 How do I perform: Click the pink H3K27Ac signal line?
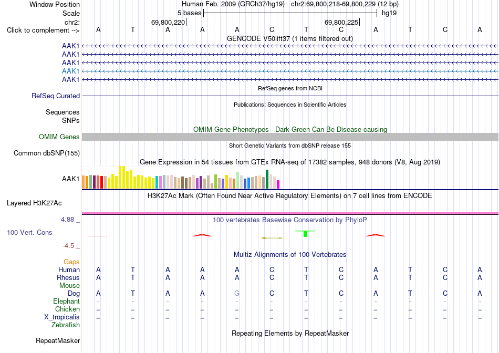point(290,213)
